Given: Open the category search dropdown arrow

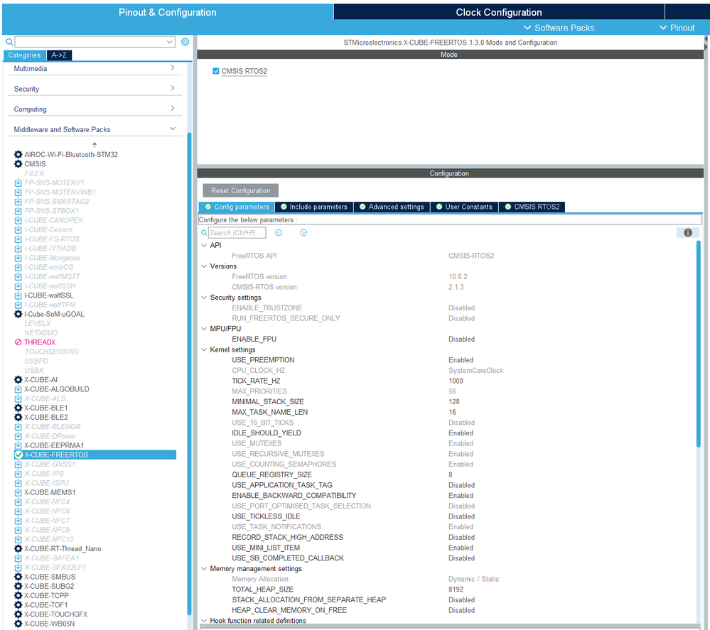Looking at the screenshot, I should [x=170, y=42].
